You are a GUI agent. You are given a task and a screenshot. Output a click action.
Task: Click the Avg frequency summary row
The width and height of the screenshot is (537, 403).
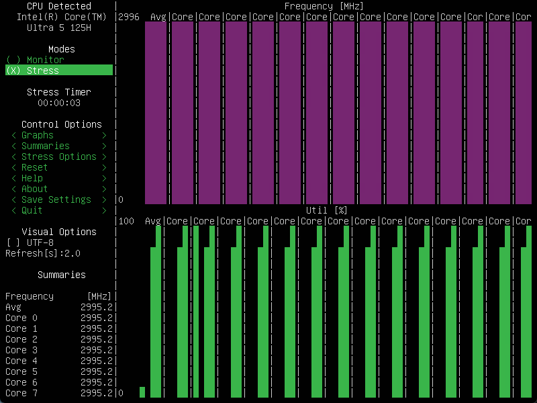pyautogui.click(x=59, y=307)
